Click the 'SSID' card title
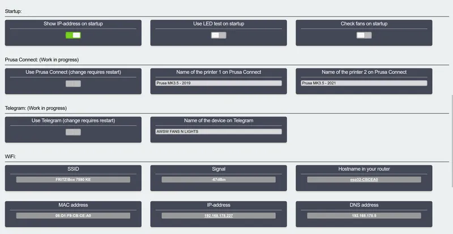This screenshot has width=453, height=234. point(73,169)
